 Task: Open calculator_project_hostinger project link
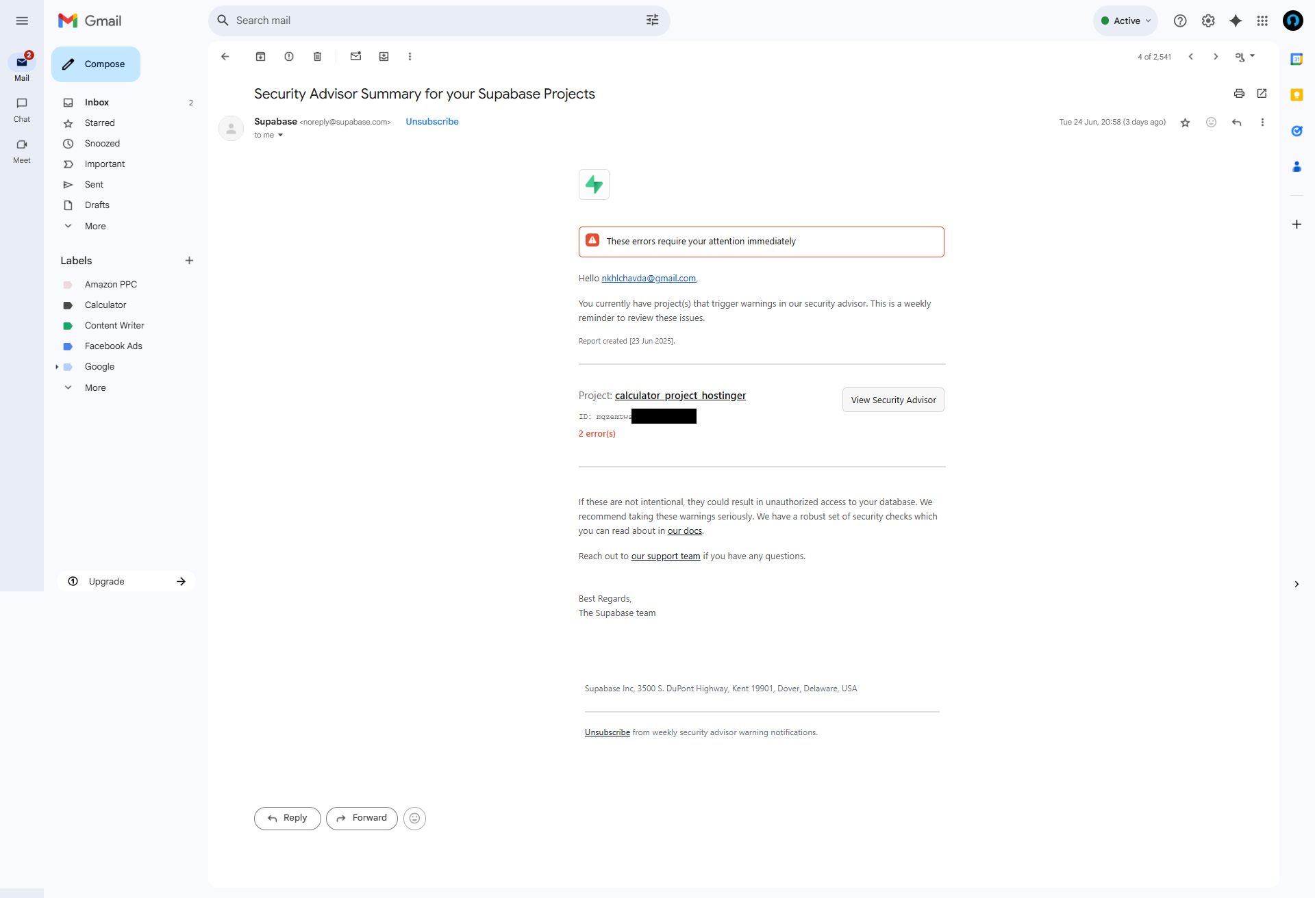coord(680,396)
